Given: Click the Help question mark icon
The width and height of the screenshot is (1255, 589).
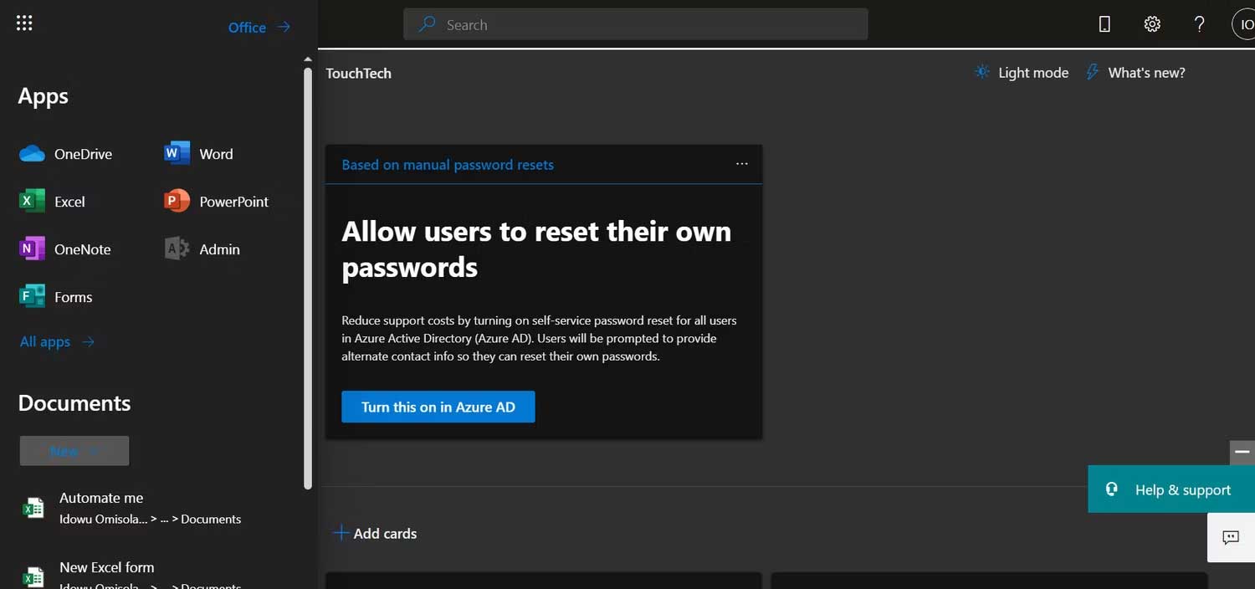Looking at the screenshot, I should click(x=1199, y=24).
